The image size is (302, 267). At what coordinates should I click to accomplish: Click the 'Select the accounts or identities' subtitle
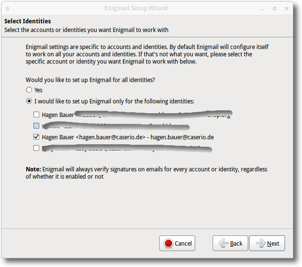[86, 30]
